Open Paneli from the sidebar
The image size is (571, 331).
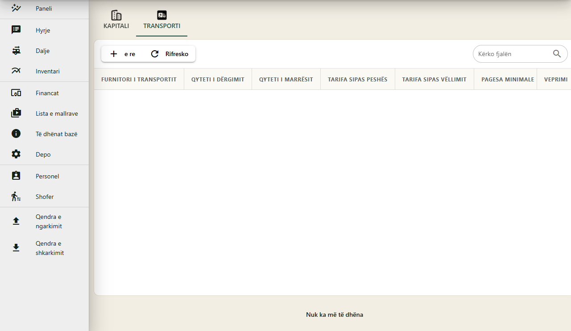[x=44, y=8]
